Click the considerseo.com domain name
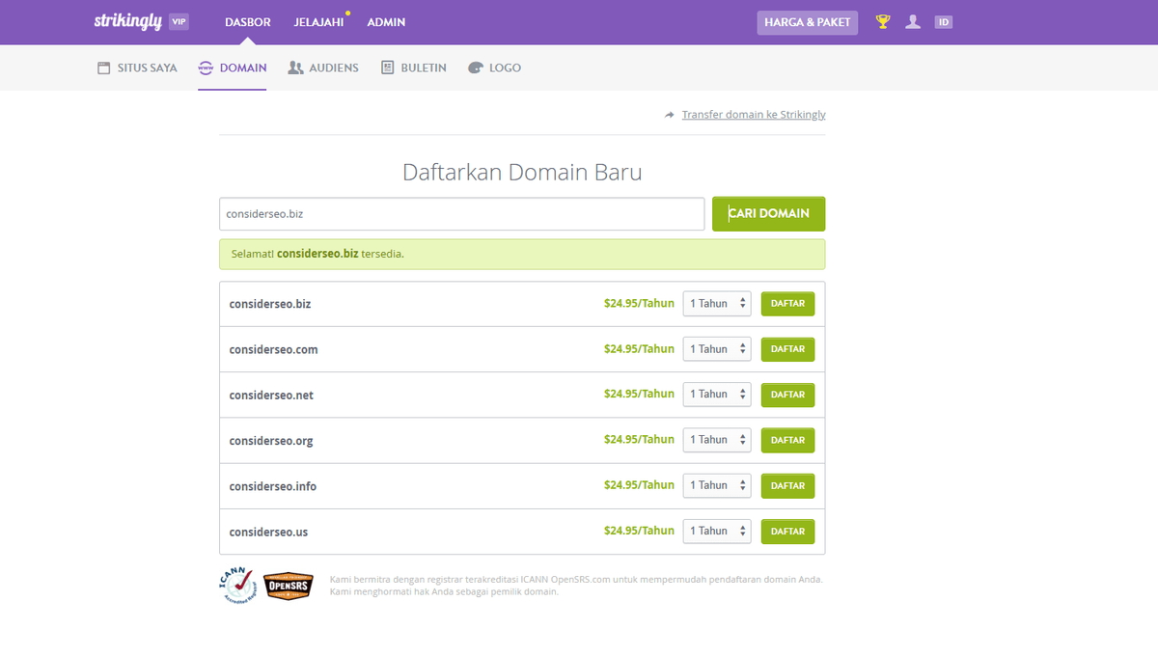 point(273,349)
